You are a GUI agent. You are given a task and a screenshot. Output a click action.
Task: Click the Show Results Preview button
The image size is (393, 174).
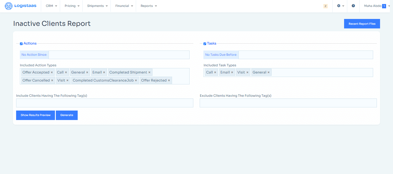pyautogui.click(x=35, y=115)
